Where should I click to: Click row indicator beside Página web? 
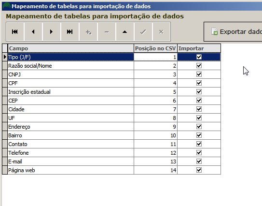[x=5, y=170]
